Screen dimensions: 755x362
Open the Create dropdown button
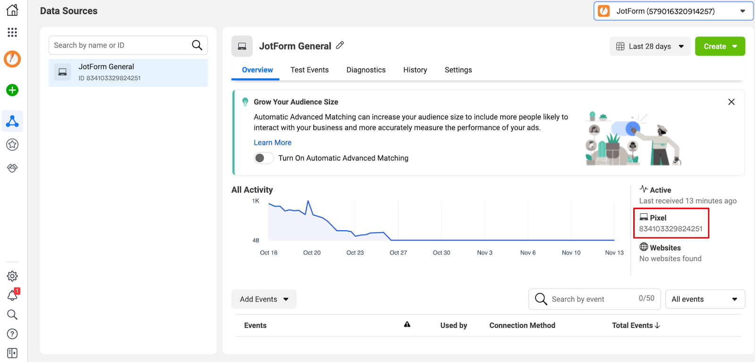pyautogui.click(x=720, y=46)
